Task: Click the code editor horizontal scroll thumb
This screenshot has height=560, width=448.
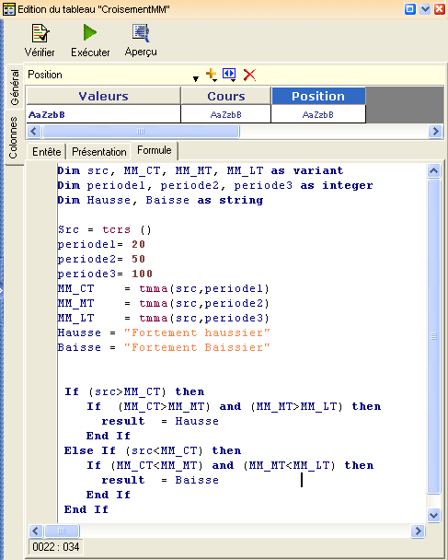Action: [62, 531]
